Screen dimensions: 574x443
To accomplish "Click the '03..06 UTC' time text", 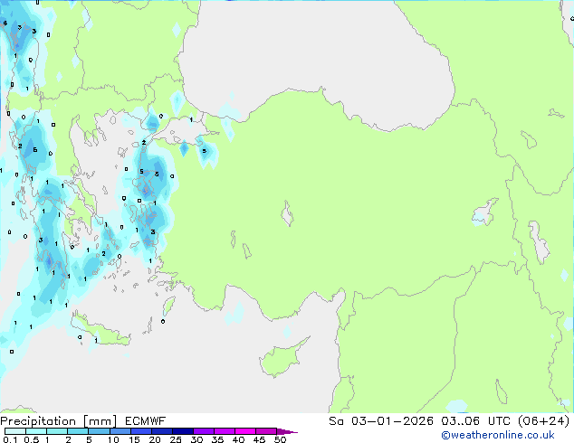I will [475, 421].
